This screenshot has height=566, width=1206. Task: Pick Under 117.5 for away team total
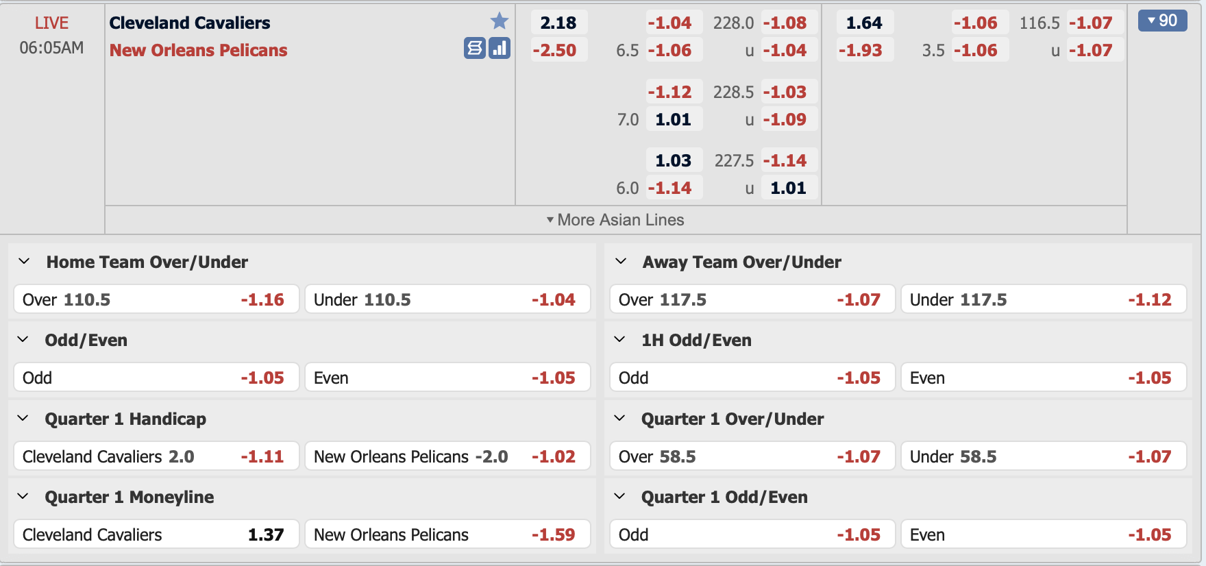(x=1043, y=299)
